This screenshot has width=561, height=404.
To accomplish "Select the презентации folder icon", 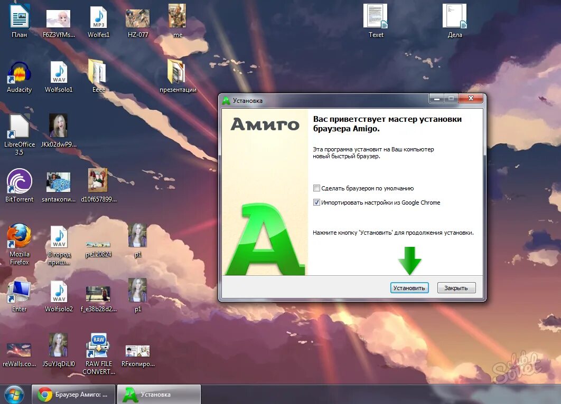I will (x=177, y=72).
